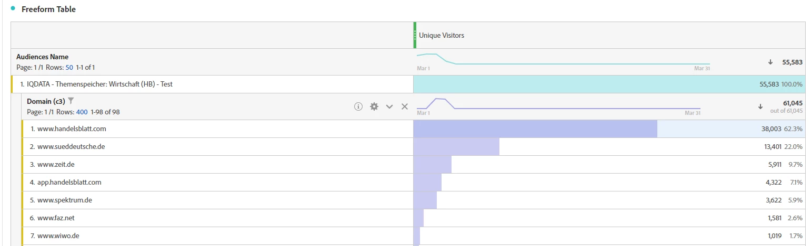
Task: Select the Domain (c3) dimension label
Action: 46,101
